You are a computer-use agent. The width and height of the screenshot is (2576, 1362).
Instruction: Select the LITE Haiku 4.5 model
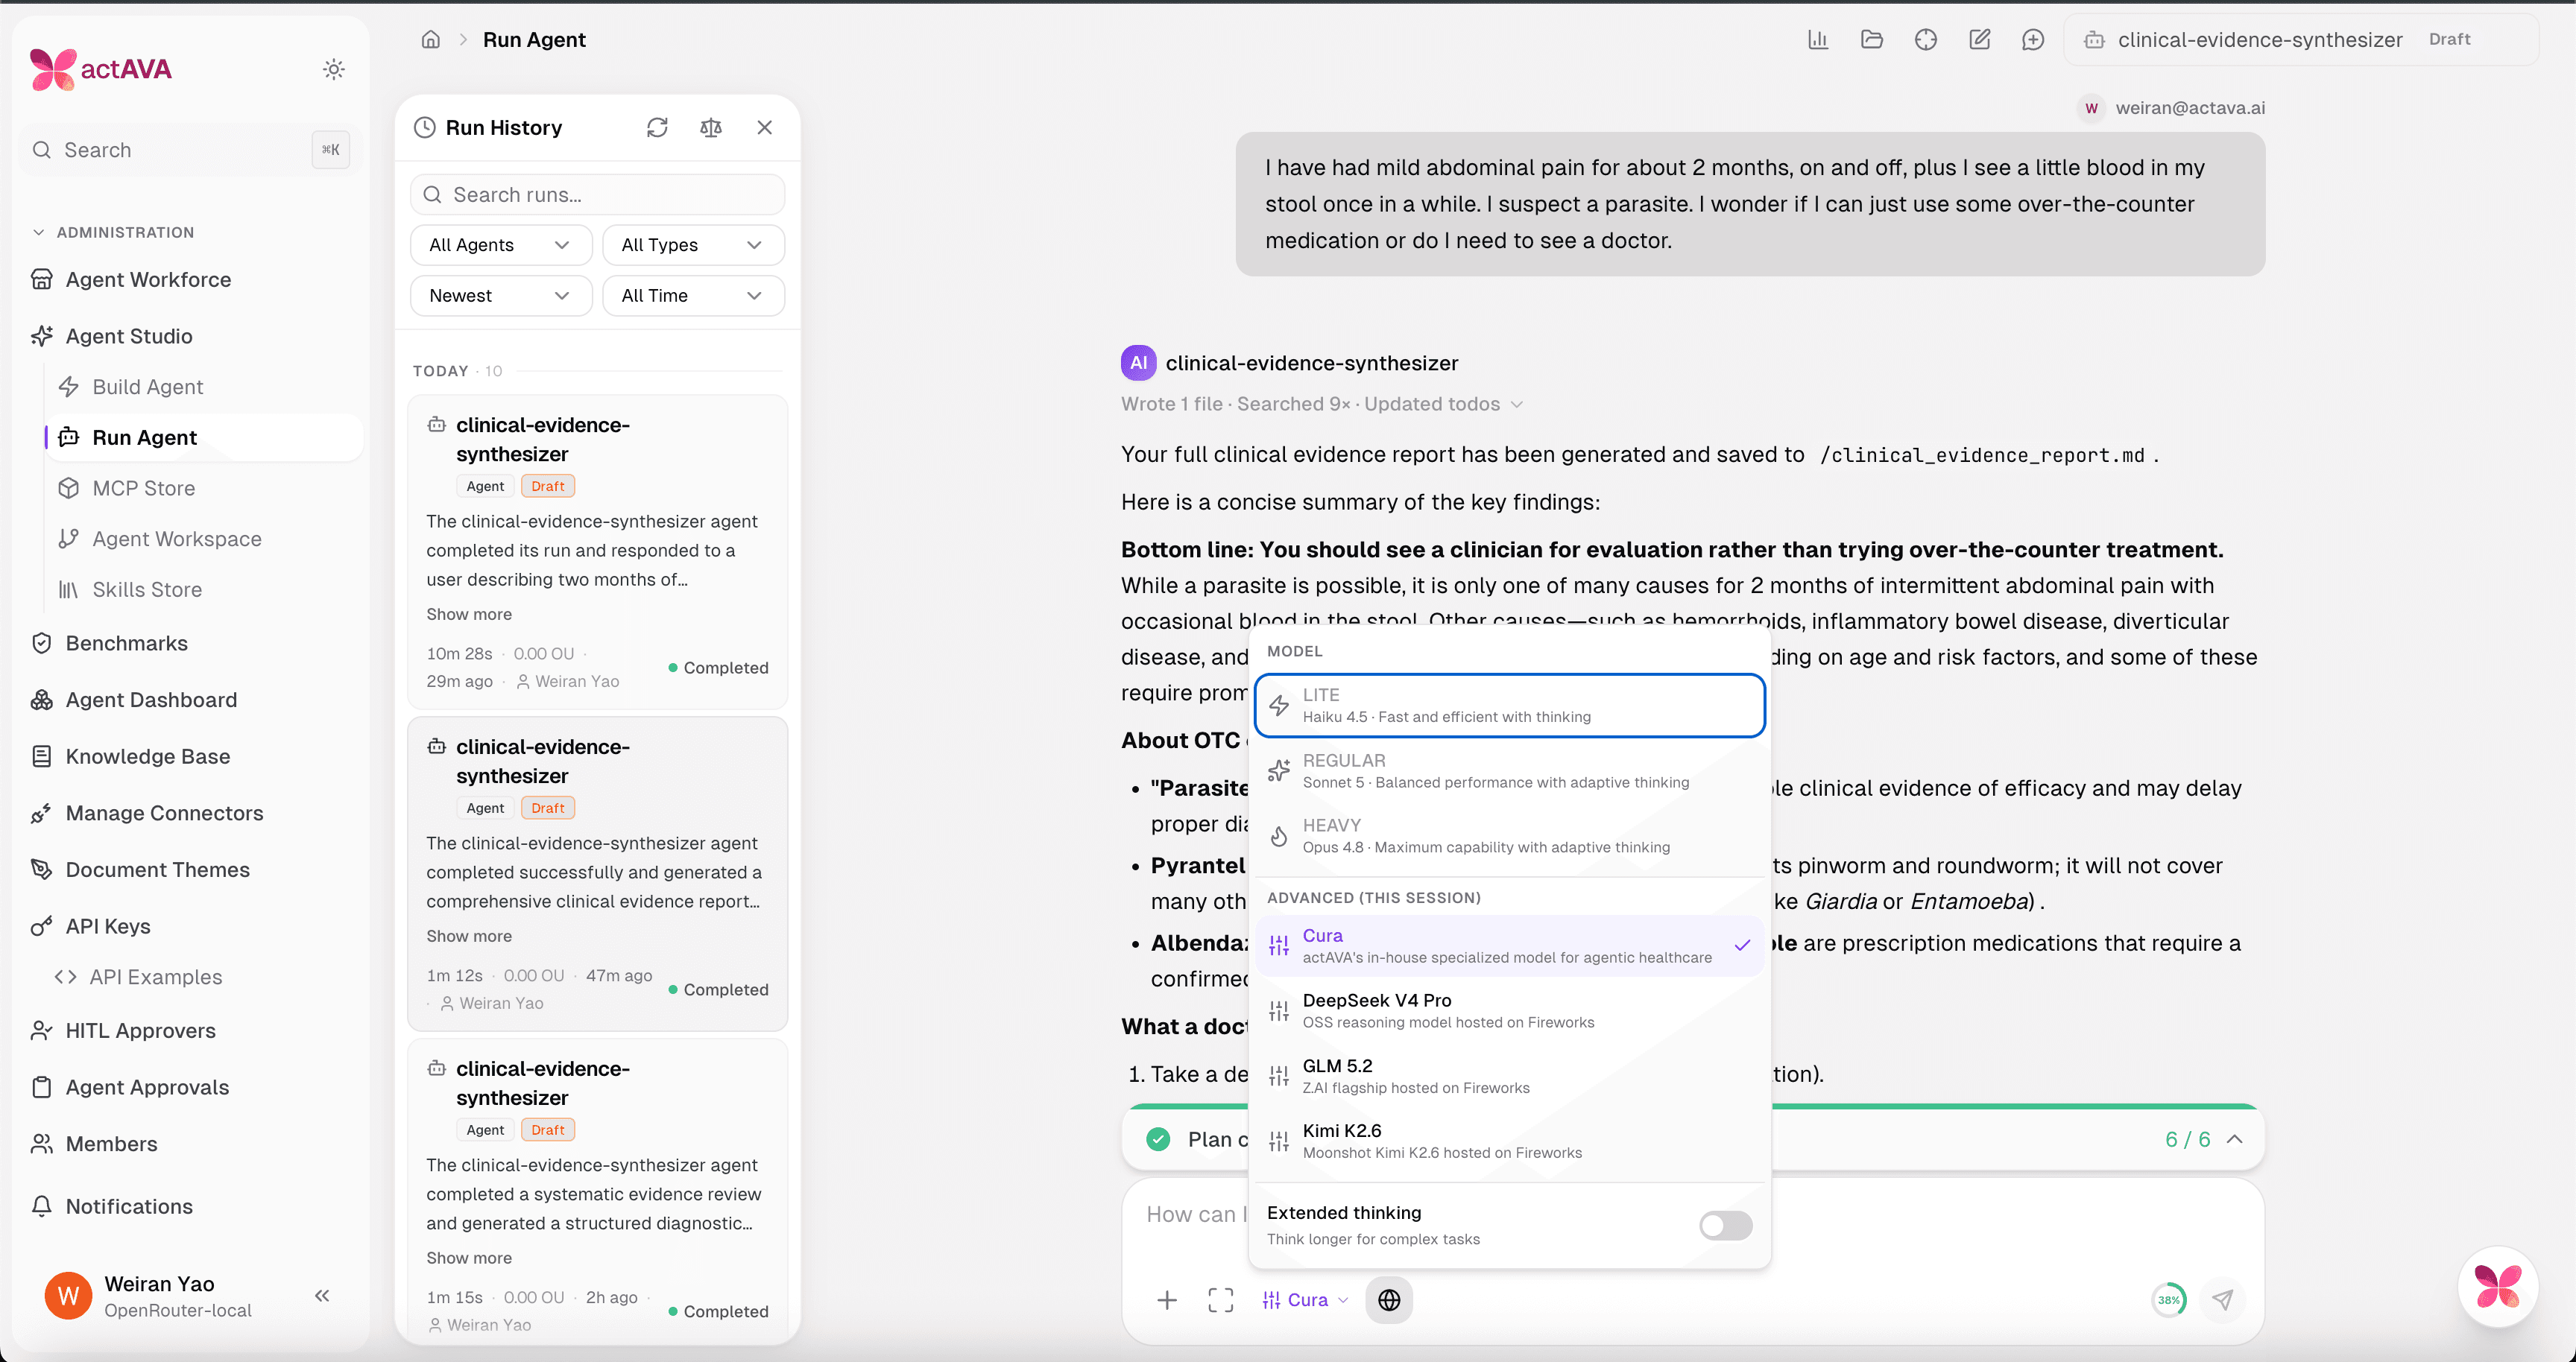tap(1509, 706)
